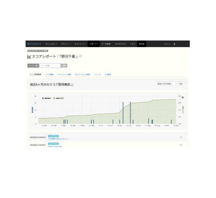Open the chart hamburger context menu

(183, 97)
